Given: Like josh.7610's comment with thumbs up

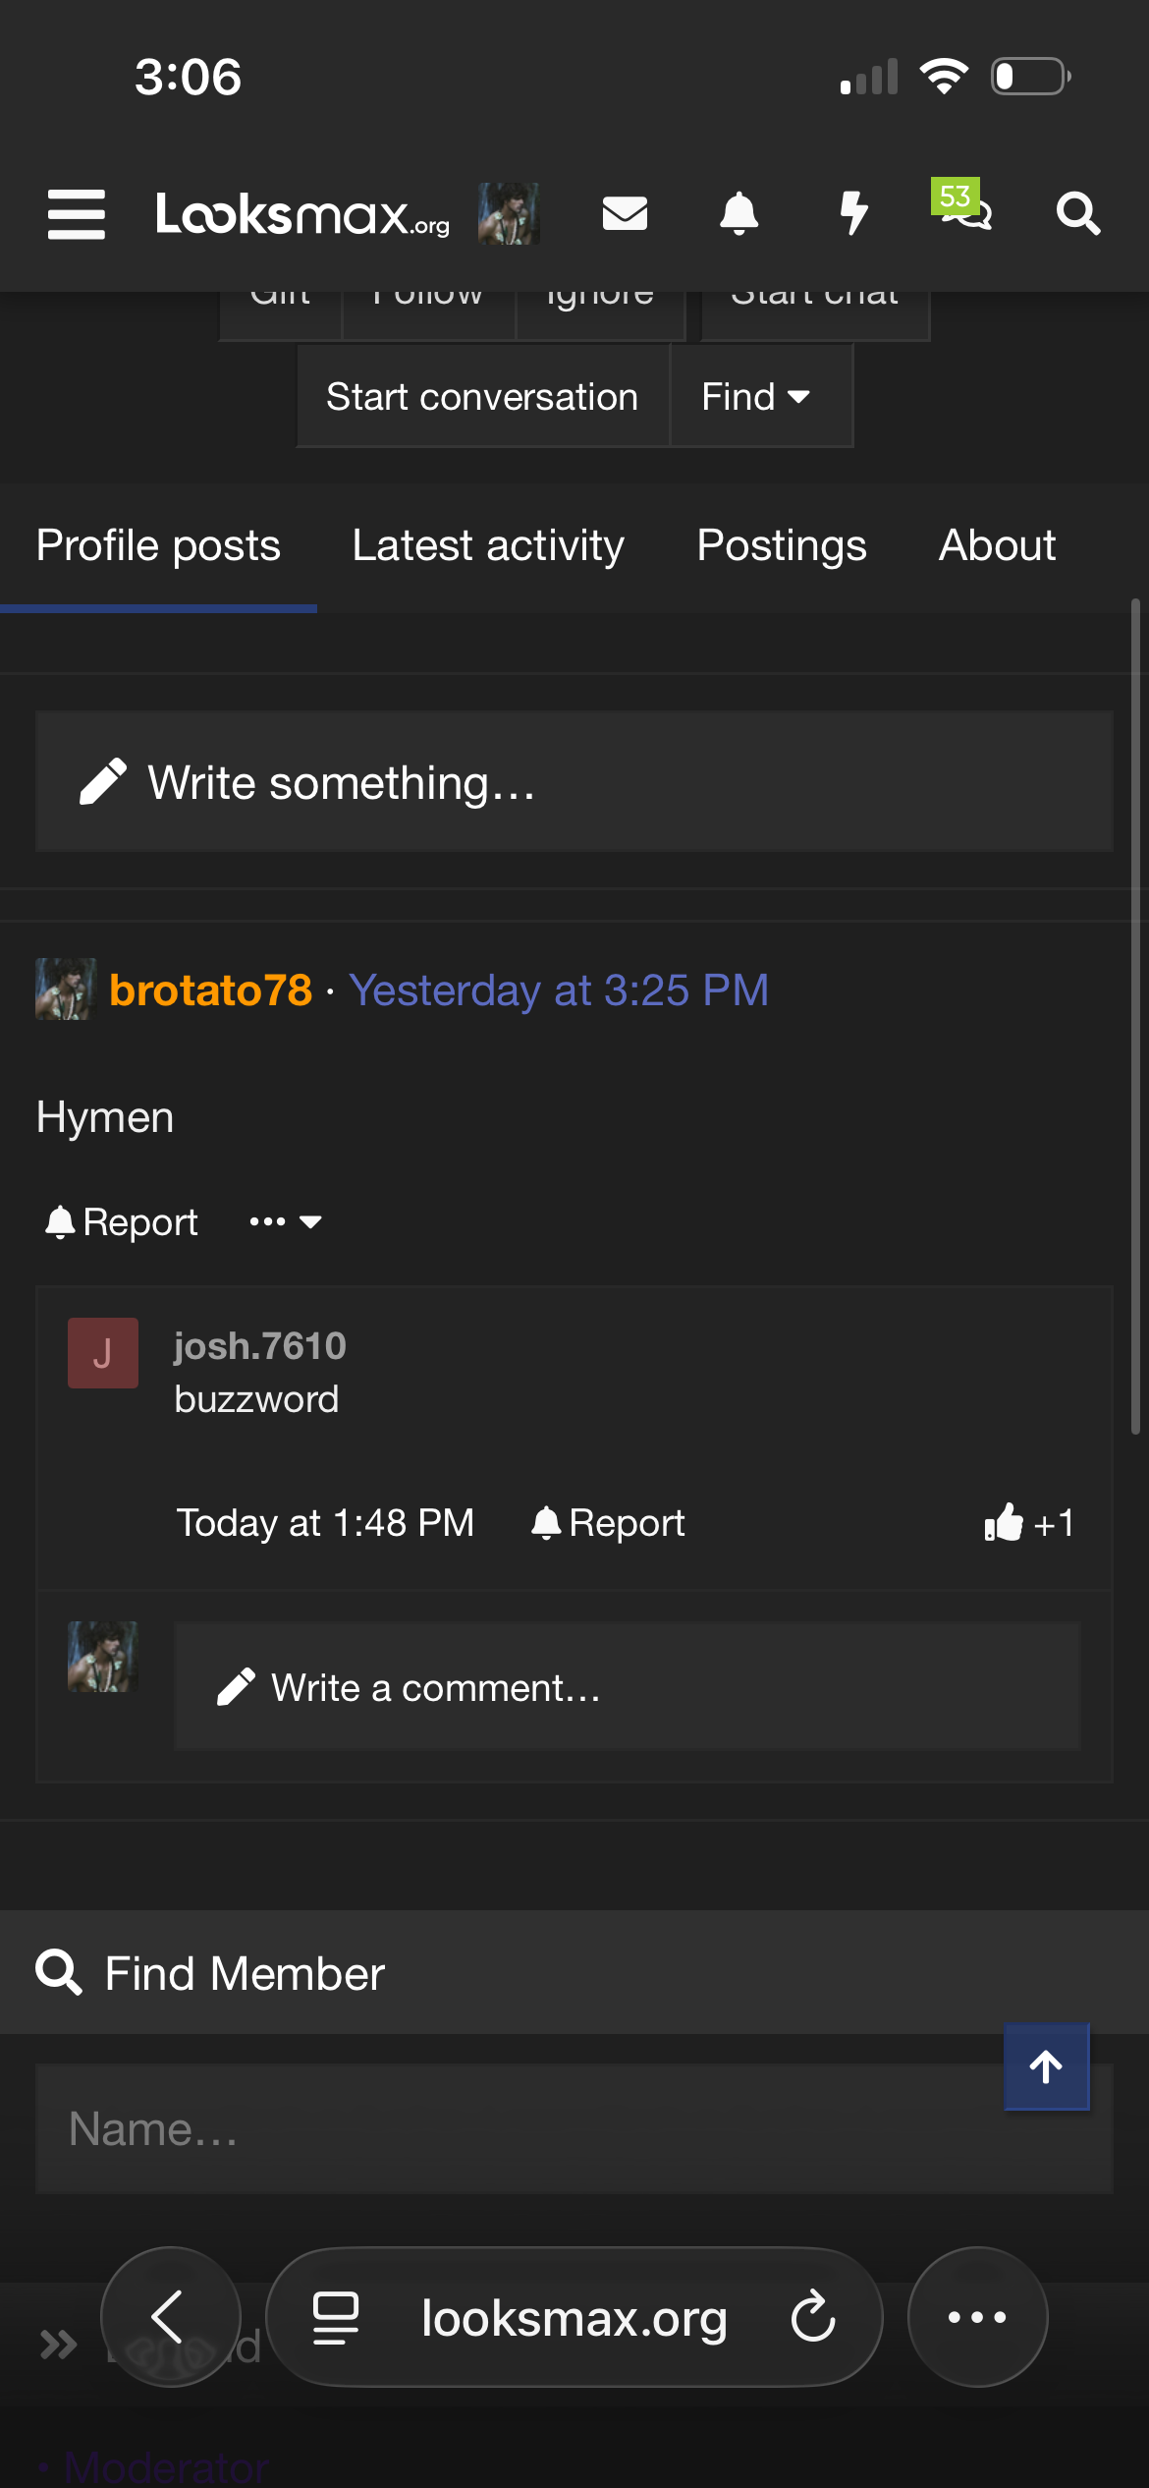Looking at the screenshot, I should [x=1004, y=1523].
